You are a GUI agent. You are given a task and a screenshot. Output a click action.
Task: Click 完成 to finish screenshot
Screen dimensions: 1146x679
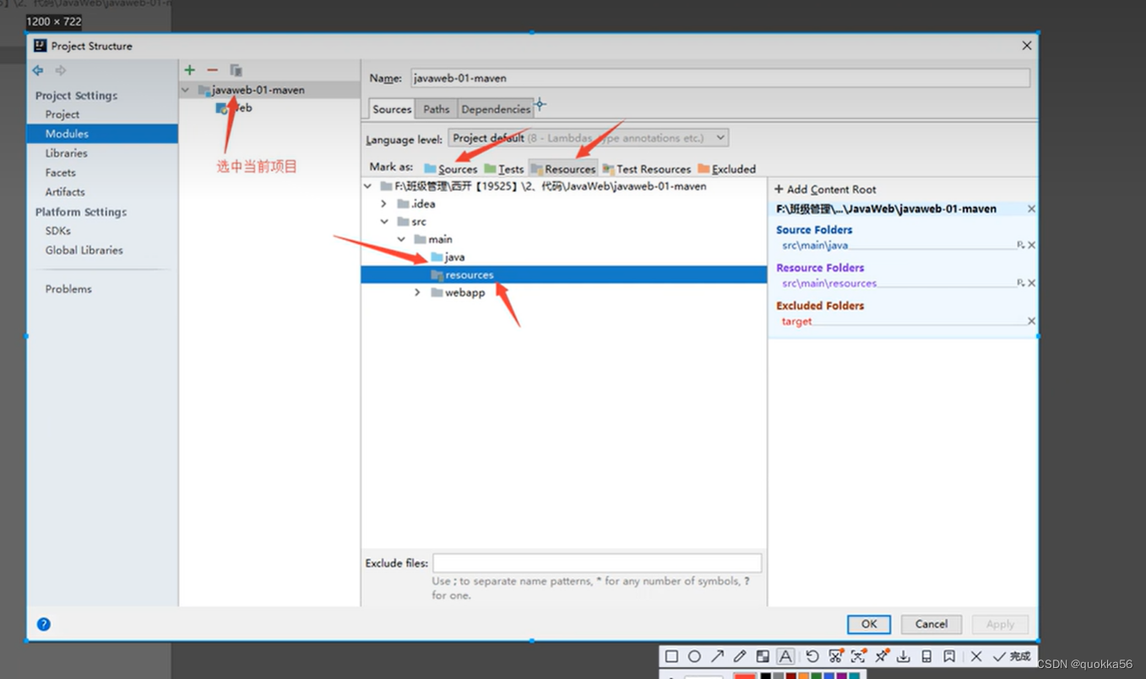[1013, 656]
